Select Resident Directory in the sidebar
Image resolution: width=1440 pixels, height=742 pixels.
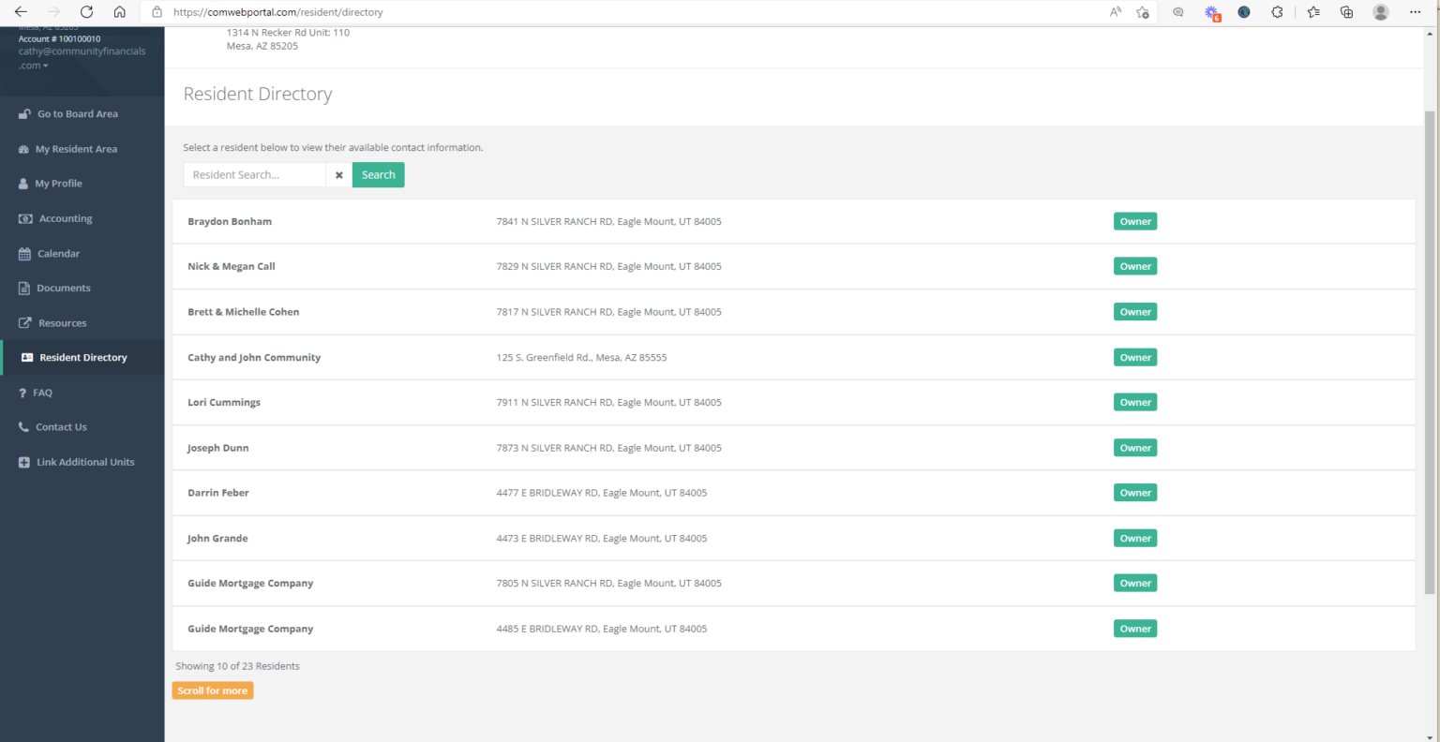pos(82,358)
